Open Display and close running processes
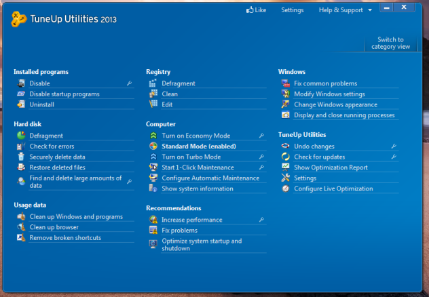This screenshot has width=429, height=297. coord(344,115)
